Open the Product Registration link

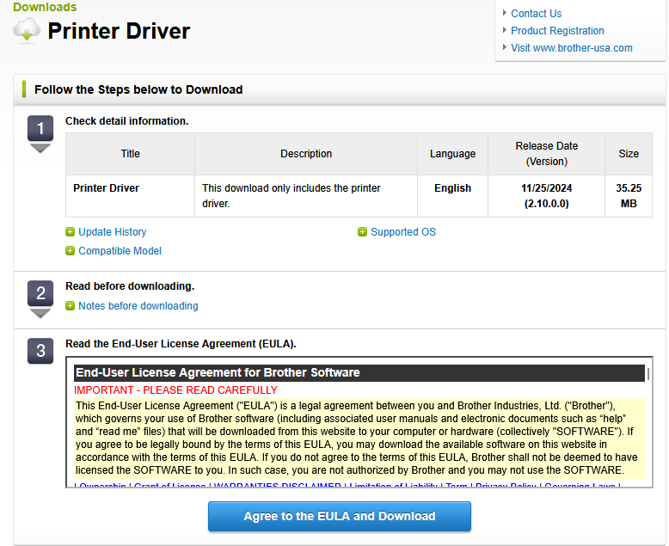pyautogui.click(x=557, y=31)
